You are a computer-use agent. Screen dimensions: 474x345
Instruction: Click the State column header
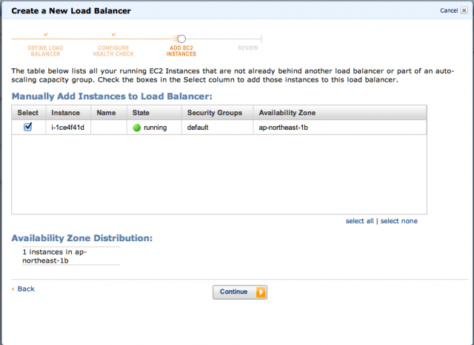[141, 113]
